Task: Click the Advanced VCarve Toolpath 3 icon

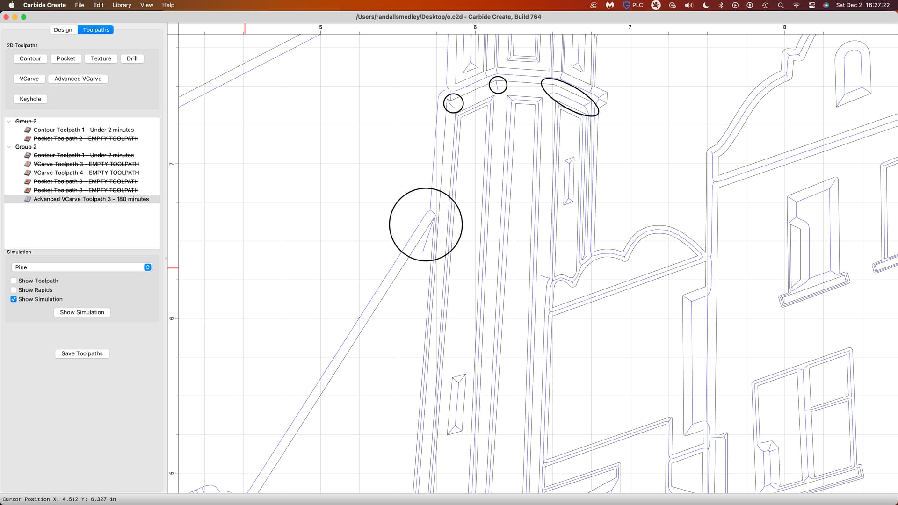Action: point(28,199)
